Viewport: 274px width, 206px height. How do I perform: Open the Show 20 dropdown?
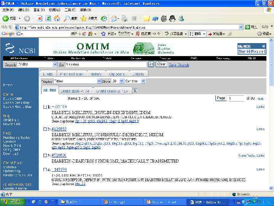(121, 81)
